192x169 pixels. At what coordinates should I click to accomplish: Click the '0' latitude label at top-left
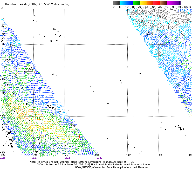point(2,9)
